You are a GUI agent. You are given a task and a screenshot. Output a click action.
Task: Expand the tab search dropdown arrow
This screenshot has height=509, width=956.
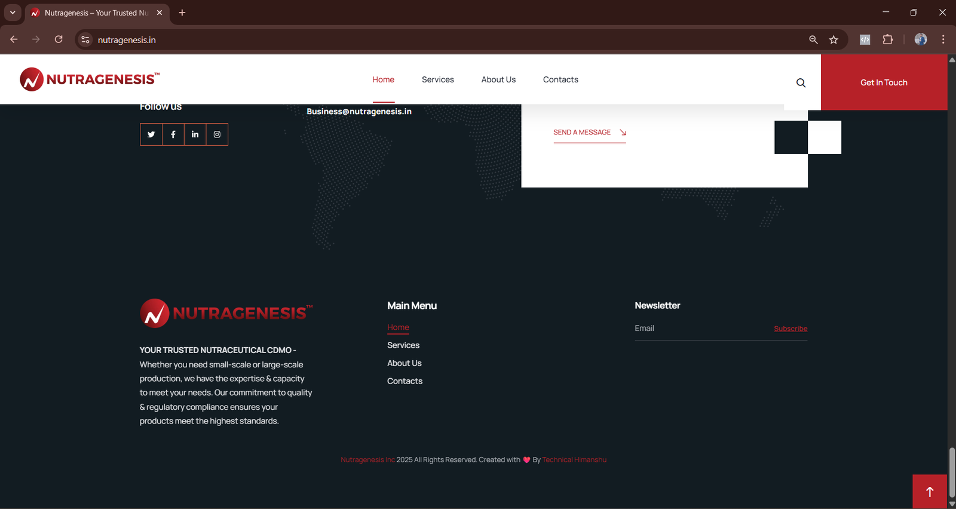pos(13,13)
